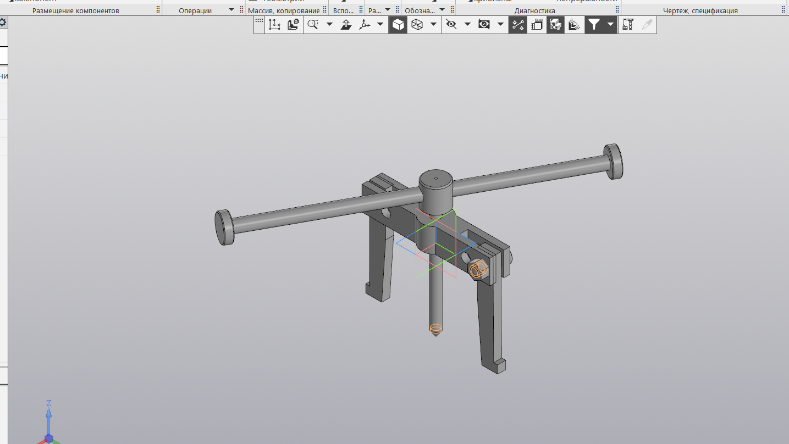This screenshot has height=444, width=789.
Task: Expand the filter funnel dropdown arrow
Action: click(x=610, y=24)
